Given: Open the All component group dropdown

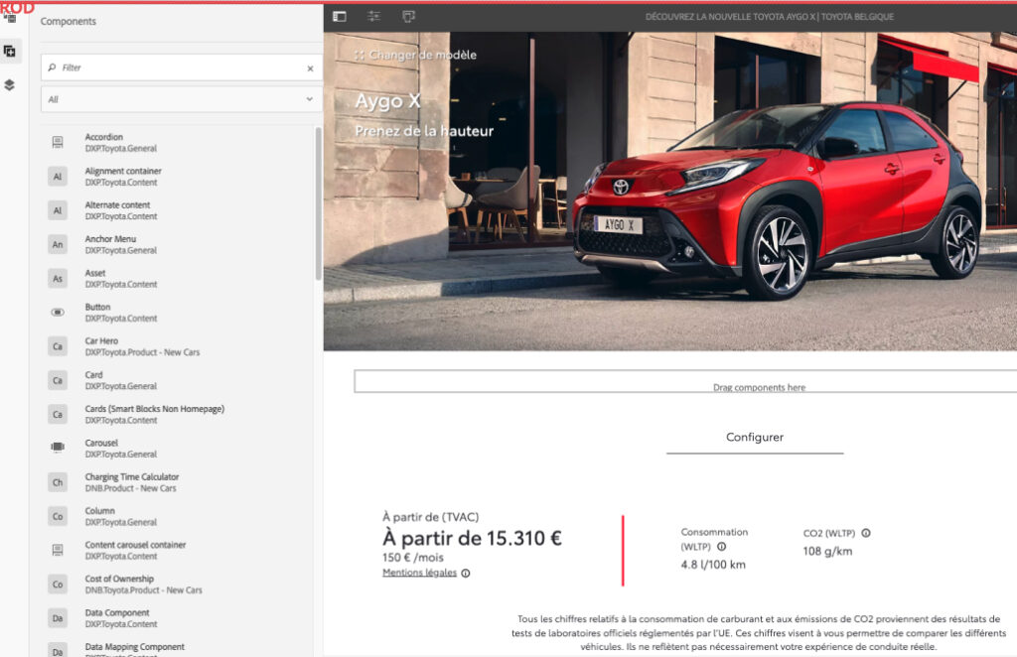Looking at the screenshot, I should click(x=182, y=99).
